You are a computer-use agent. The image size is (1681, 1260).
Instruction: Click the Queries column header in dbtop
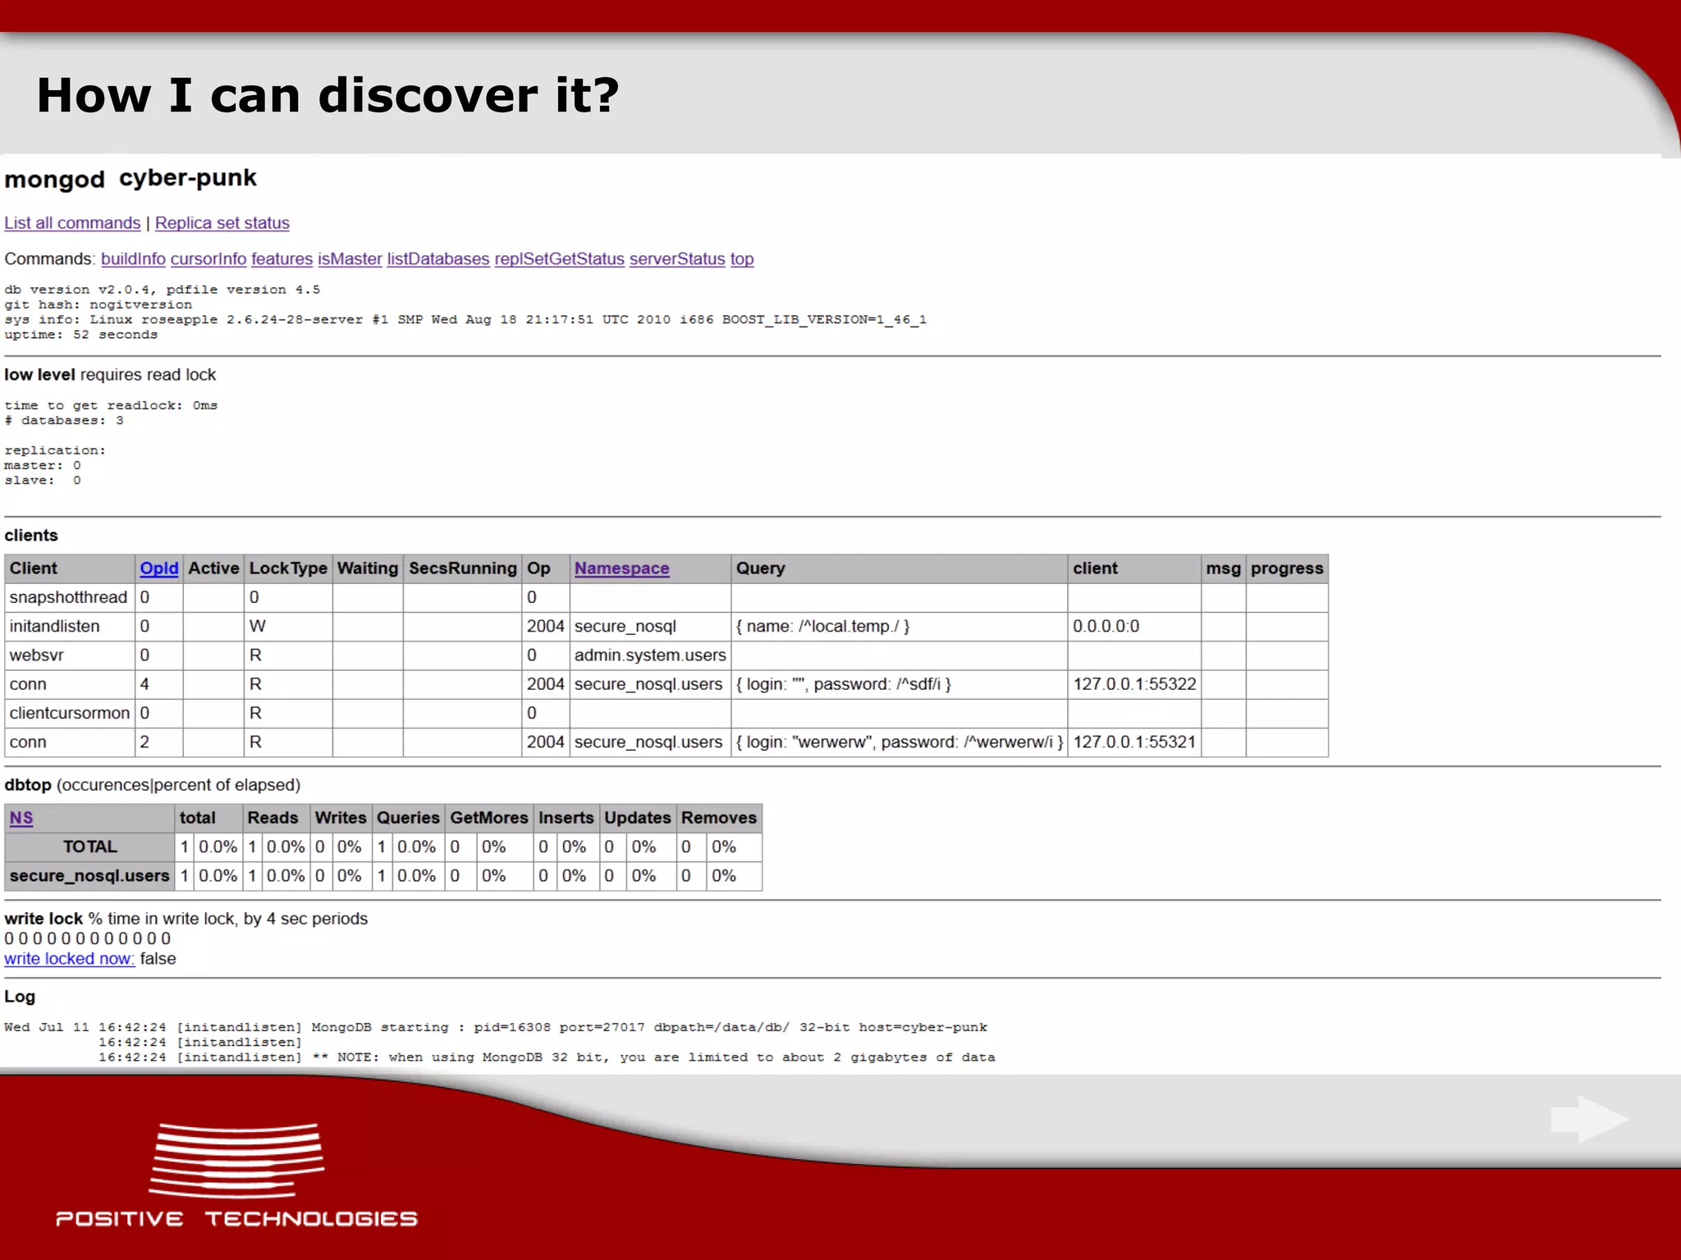click(x=408, y=818)
